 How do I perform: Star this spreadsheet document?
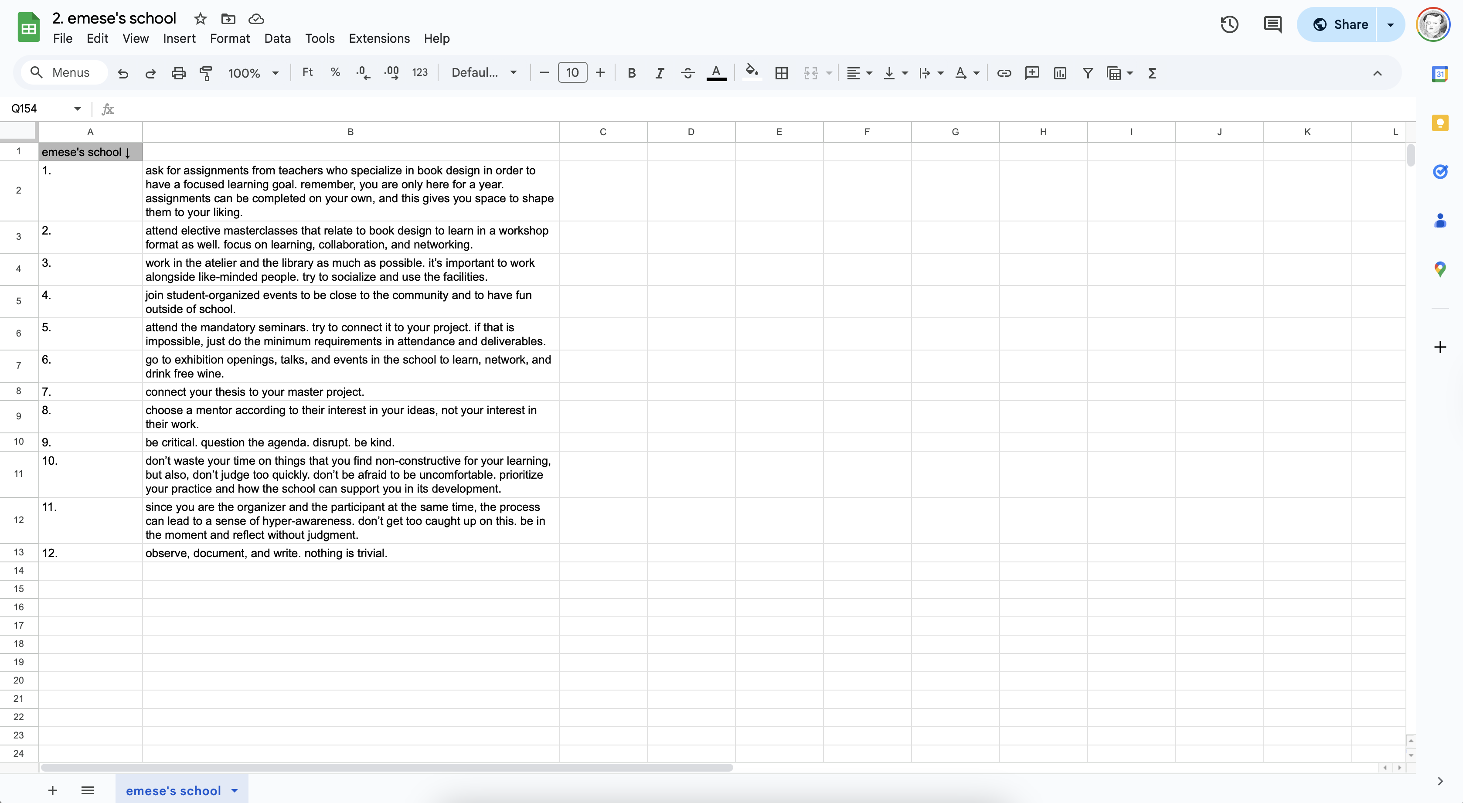point(200,19)
